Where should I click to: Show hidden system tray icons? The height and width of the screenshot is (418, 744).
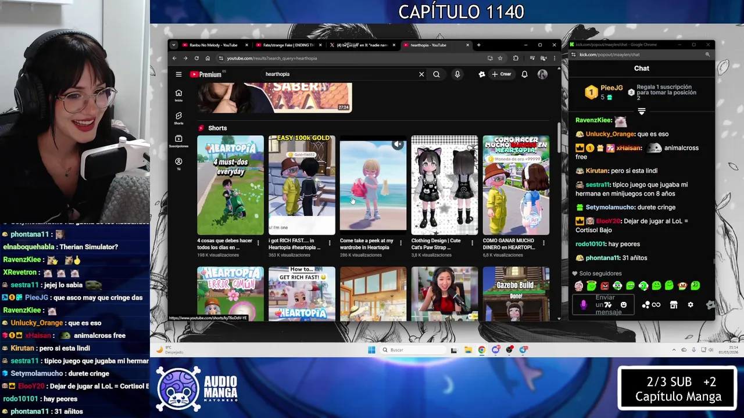click(674, 349)
